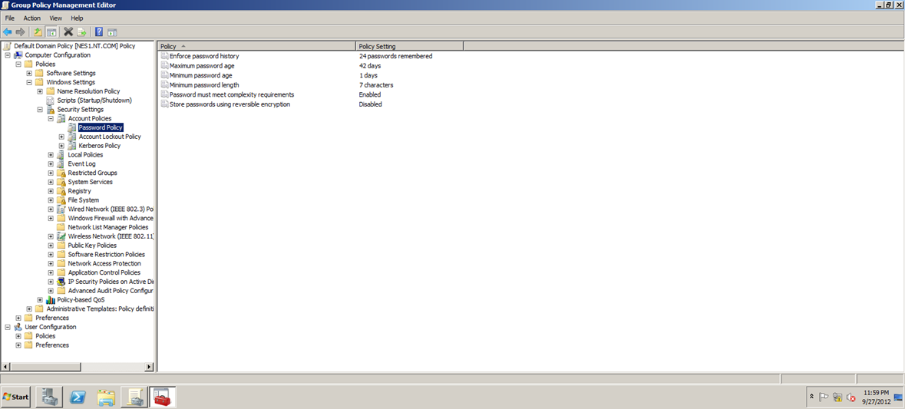
Task: Click the Show/Hide Action Pane icon
Action: click(112, 31)
